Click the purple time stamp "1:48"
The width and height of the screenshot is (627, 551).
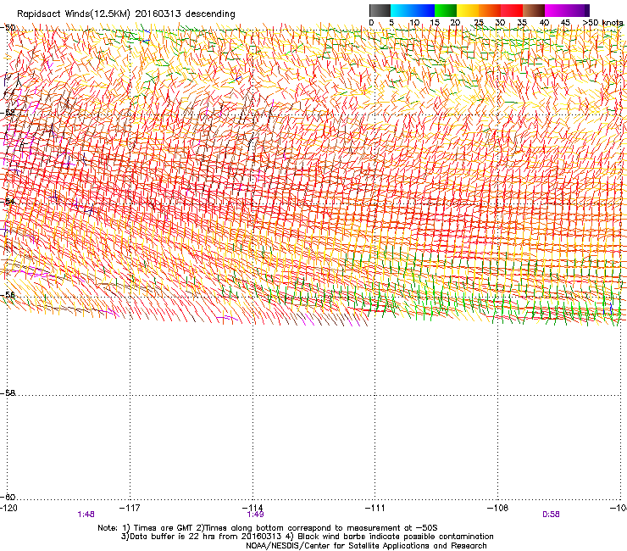point(86,515)
